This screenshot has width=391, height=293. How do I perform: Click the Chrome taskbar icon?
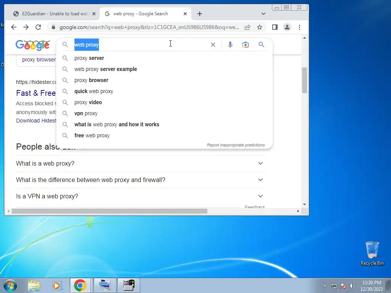(x=80, y=285)
